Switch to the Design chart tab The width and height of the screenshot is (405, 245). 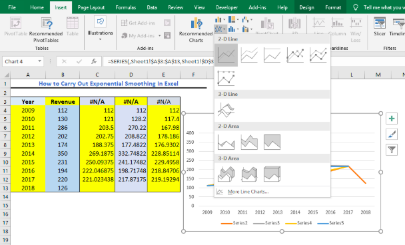(306, 7)
